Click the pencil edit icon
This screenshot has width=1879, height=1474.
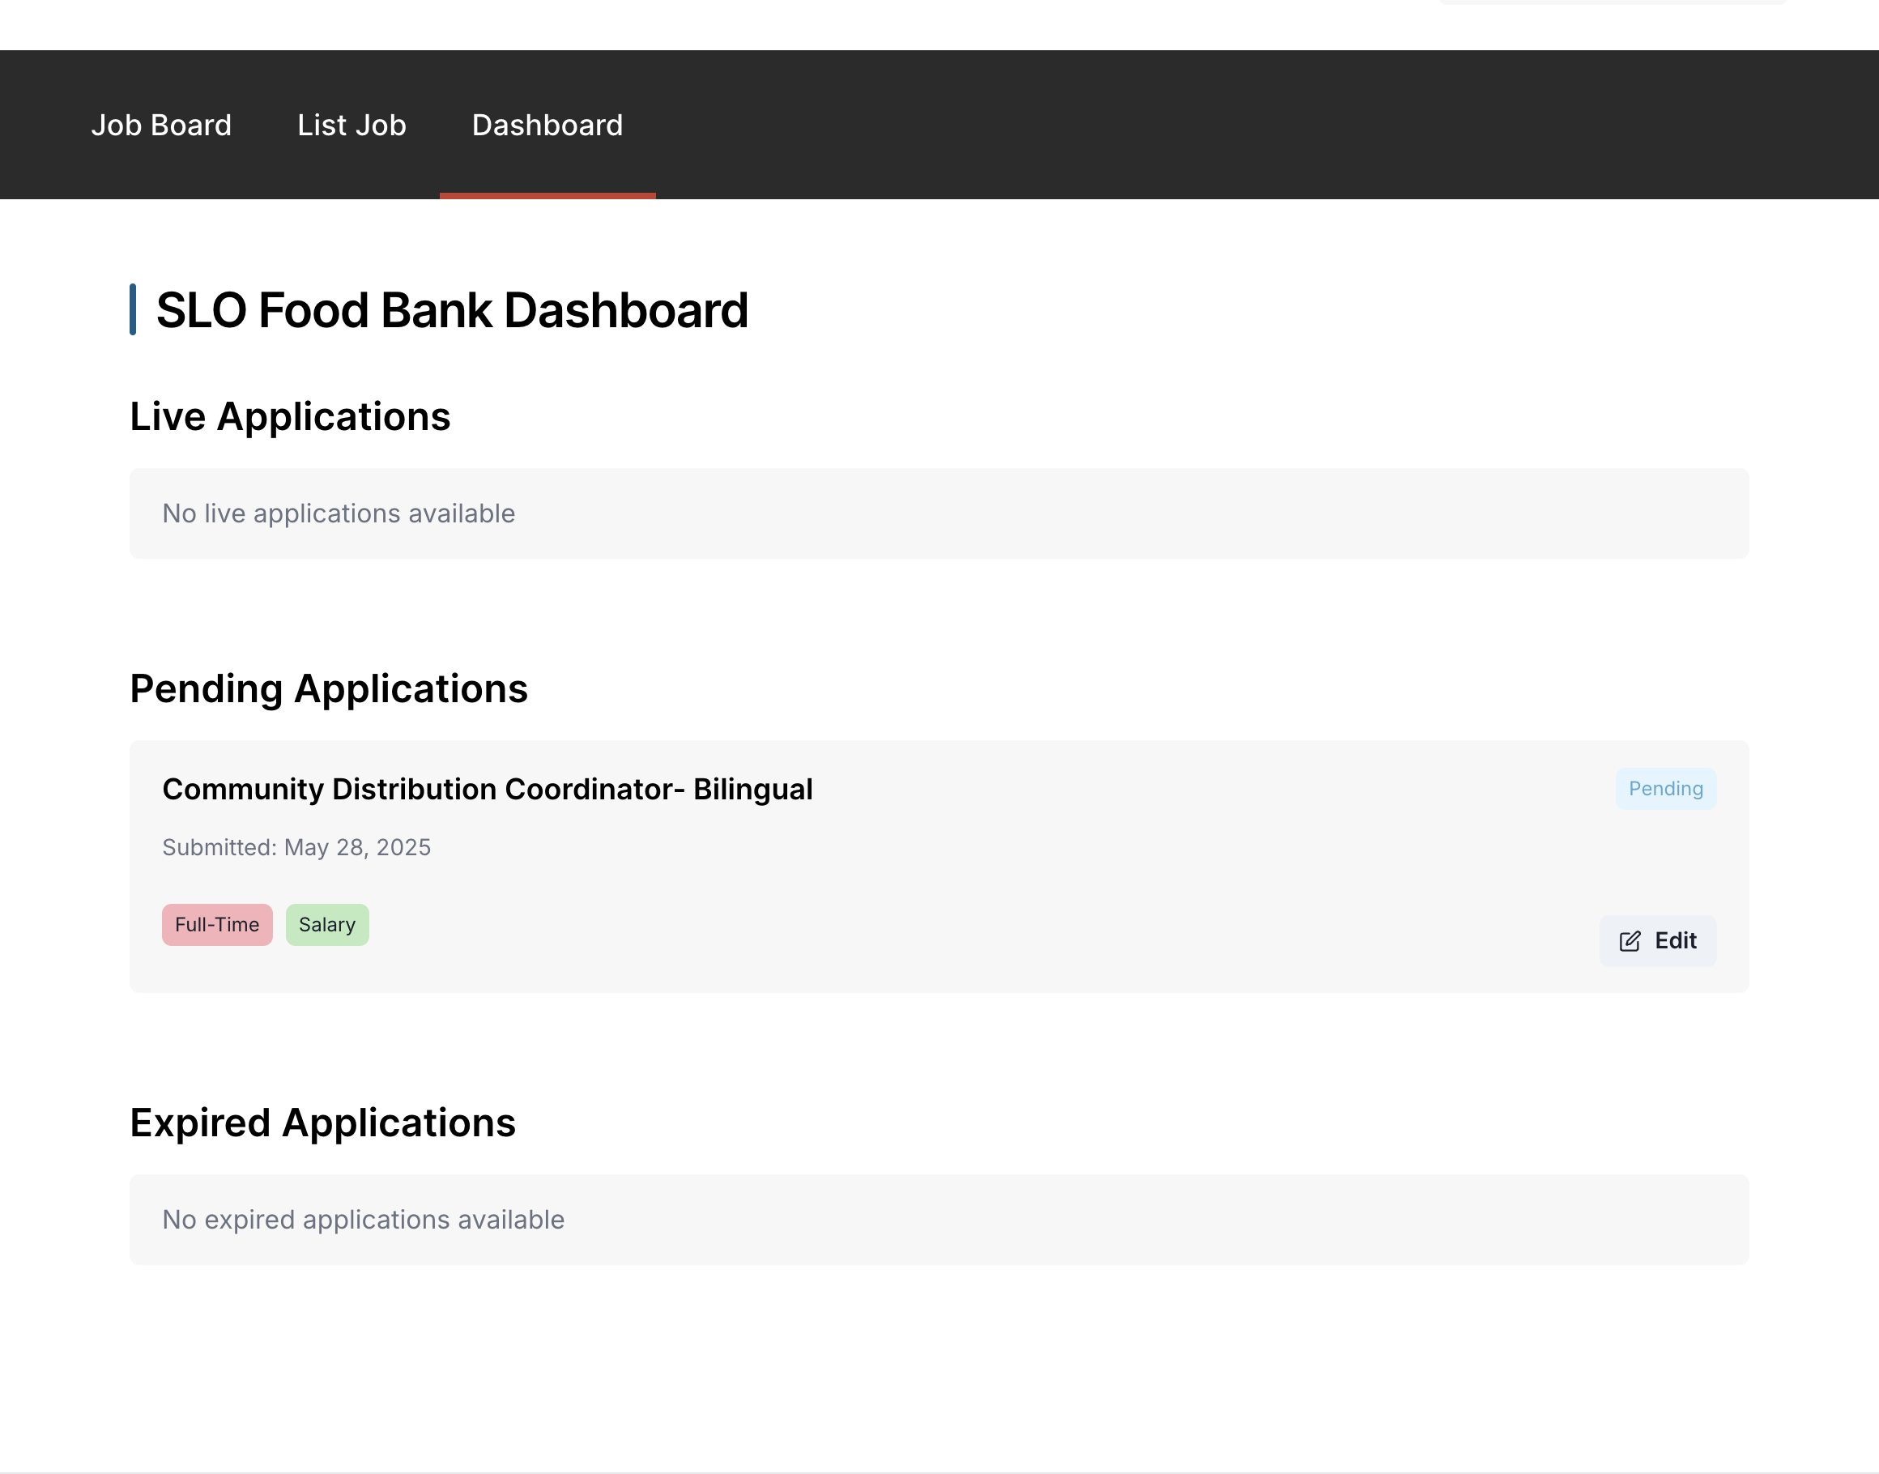[1630, 940]
